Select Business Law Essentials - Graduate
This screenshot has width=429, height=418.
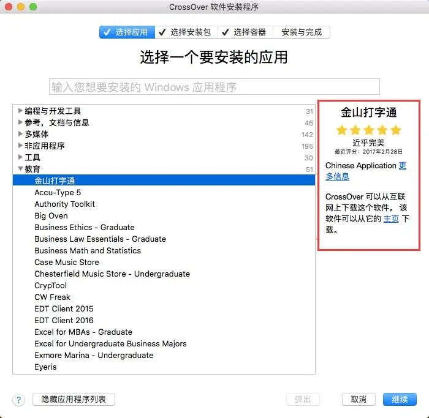(164, 239)
